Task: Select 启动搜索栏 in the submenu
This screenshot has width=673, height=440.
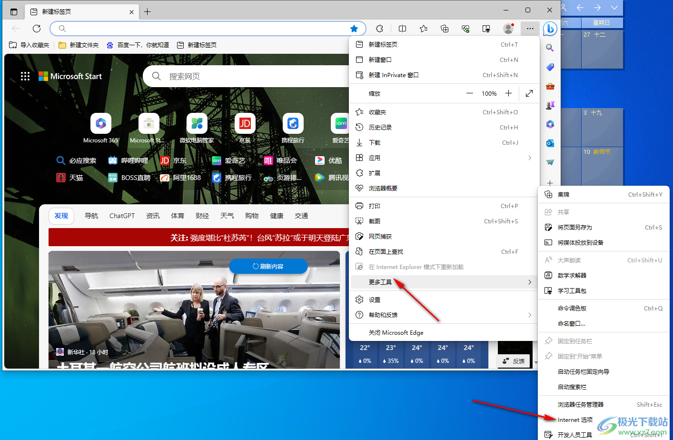Action: 604,387
